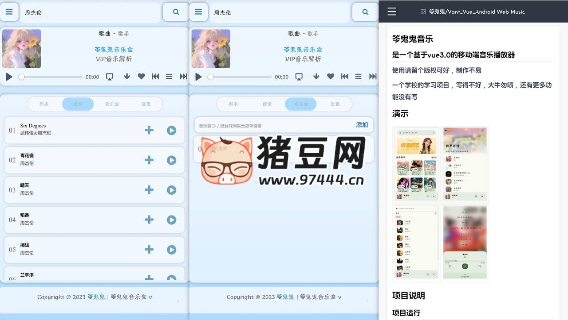
Task: Open the 笒鬼鬼音乐盒 link
Action: (x=114, y=49)
